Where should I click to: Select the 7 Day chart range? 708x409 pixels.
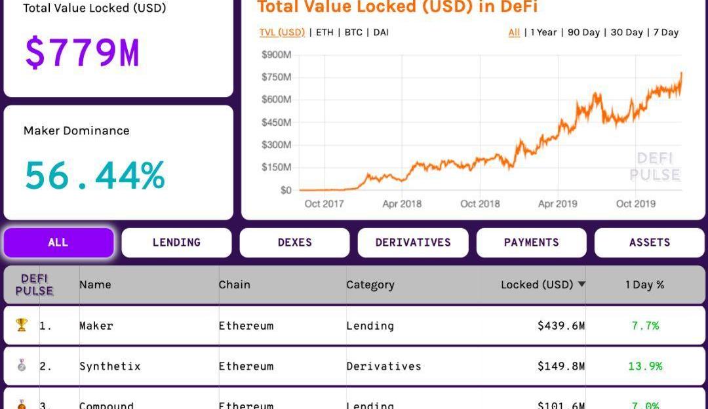[x=665, y=32]
